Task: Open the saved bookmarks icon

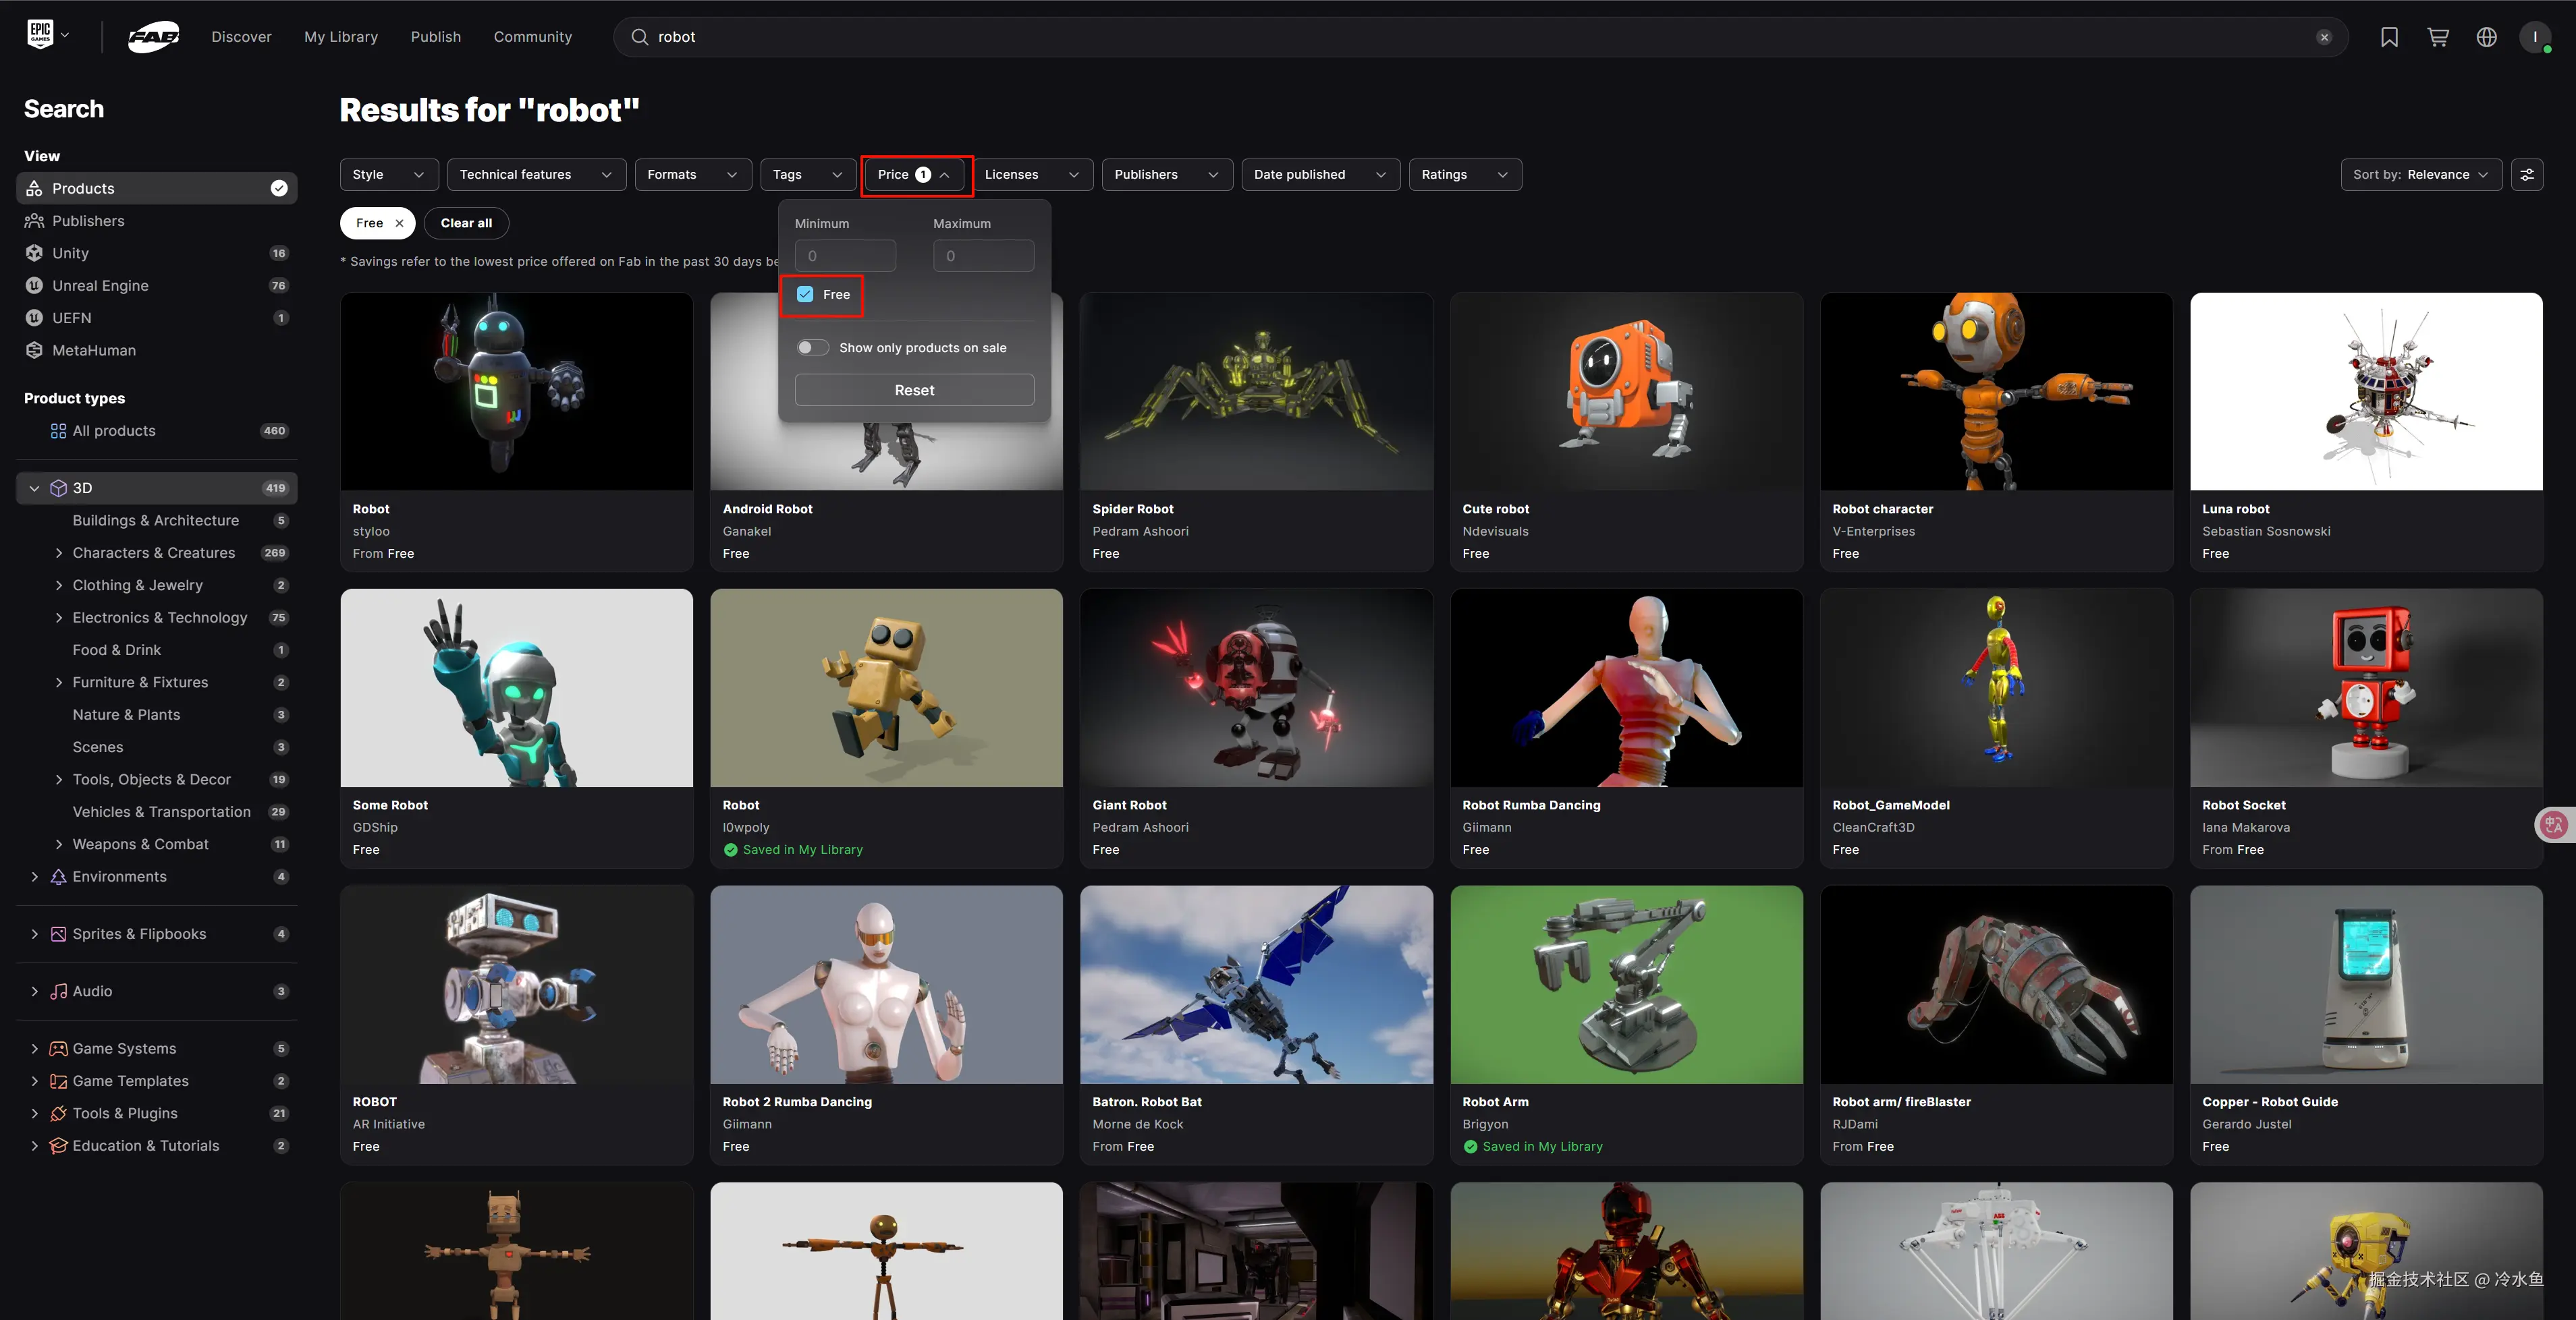Action: (x=2389, y=37)
